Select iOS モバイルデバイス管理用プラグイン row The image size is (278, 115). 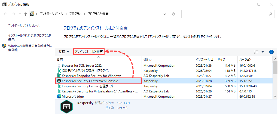click(164, 71)
